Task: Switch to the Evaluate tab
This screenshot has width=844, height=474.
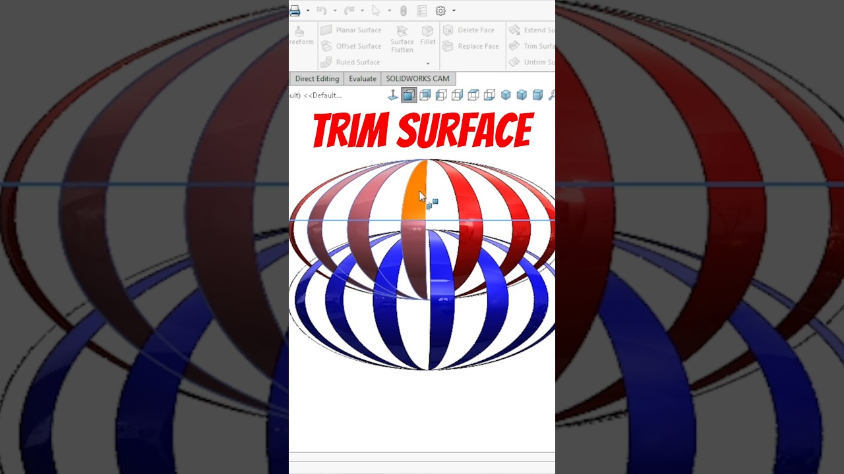Action: pos(363,78)
